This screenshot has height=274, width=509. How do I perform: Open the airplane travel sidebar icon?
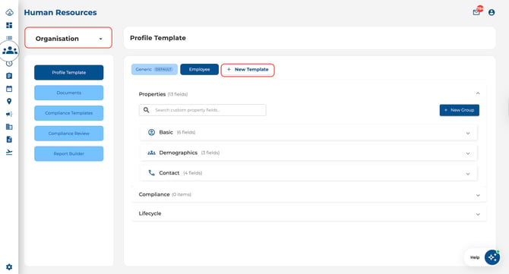pyautogui.click(x=9, y=152)
